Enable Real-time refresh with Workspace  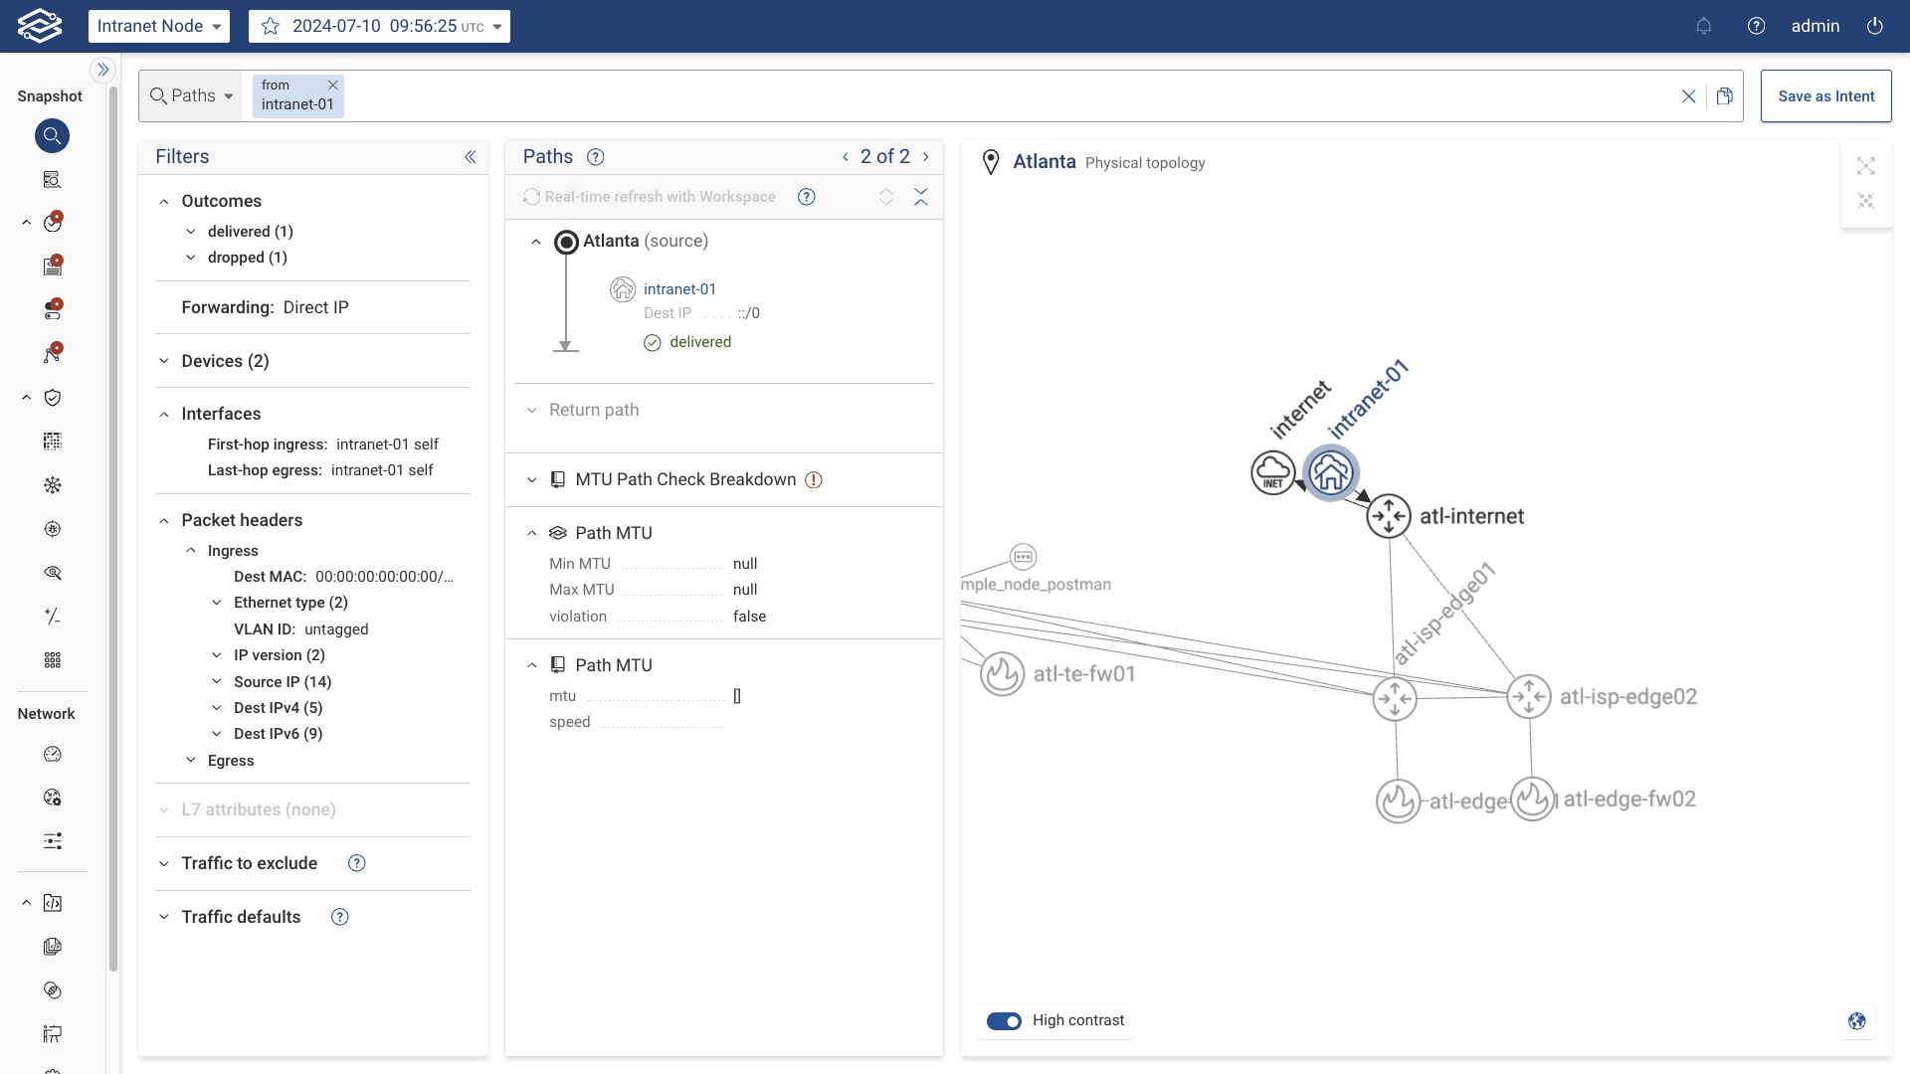tap(532, 197)
